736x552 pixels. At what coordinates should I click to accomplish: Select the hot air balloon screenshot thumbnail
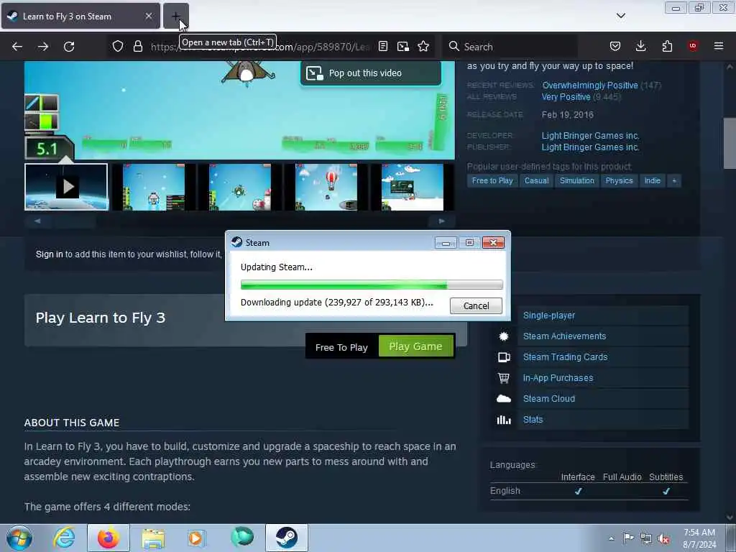326,187
